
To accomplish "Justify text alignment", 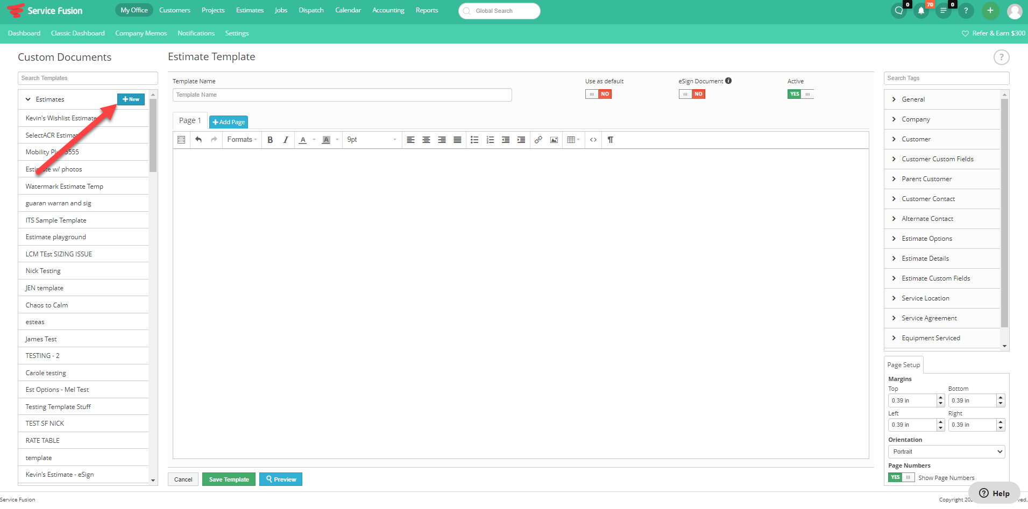I will coord(457,140).
